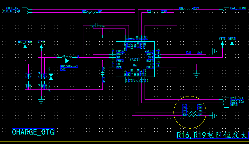Click the I2C0_SCL port connector
The width and height of the screenshot is (249, 144).
[x=226, y=98]
